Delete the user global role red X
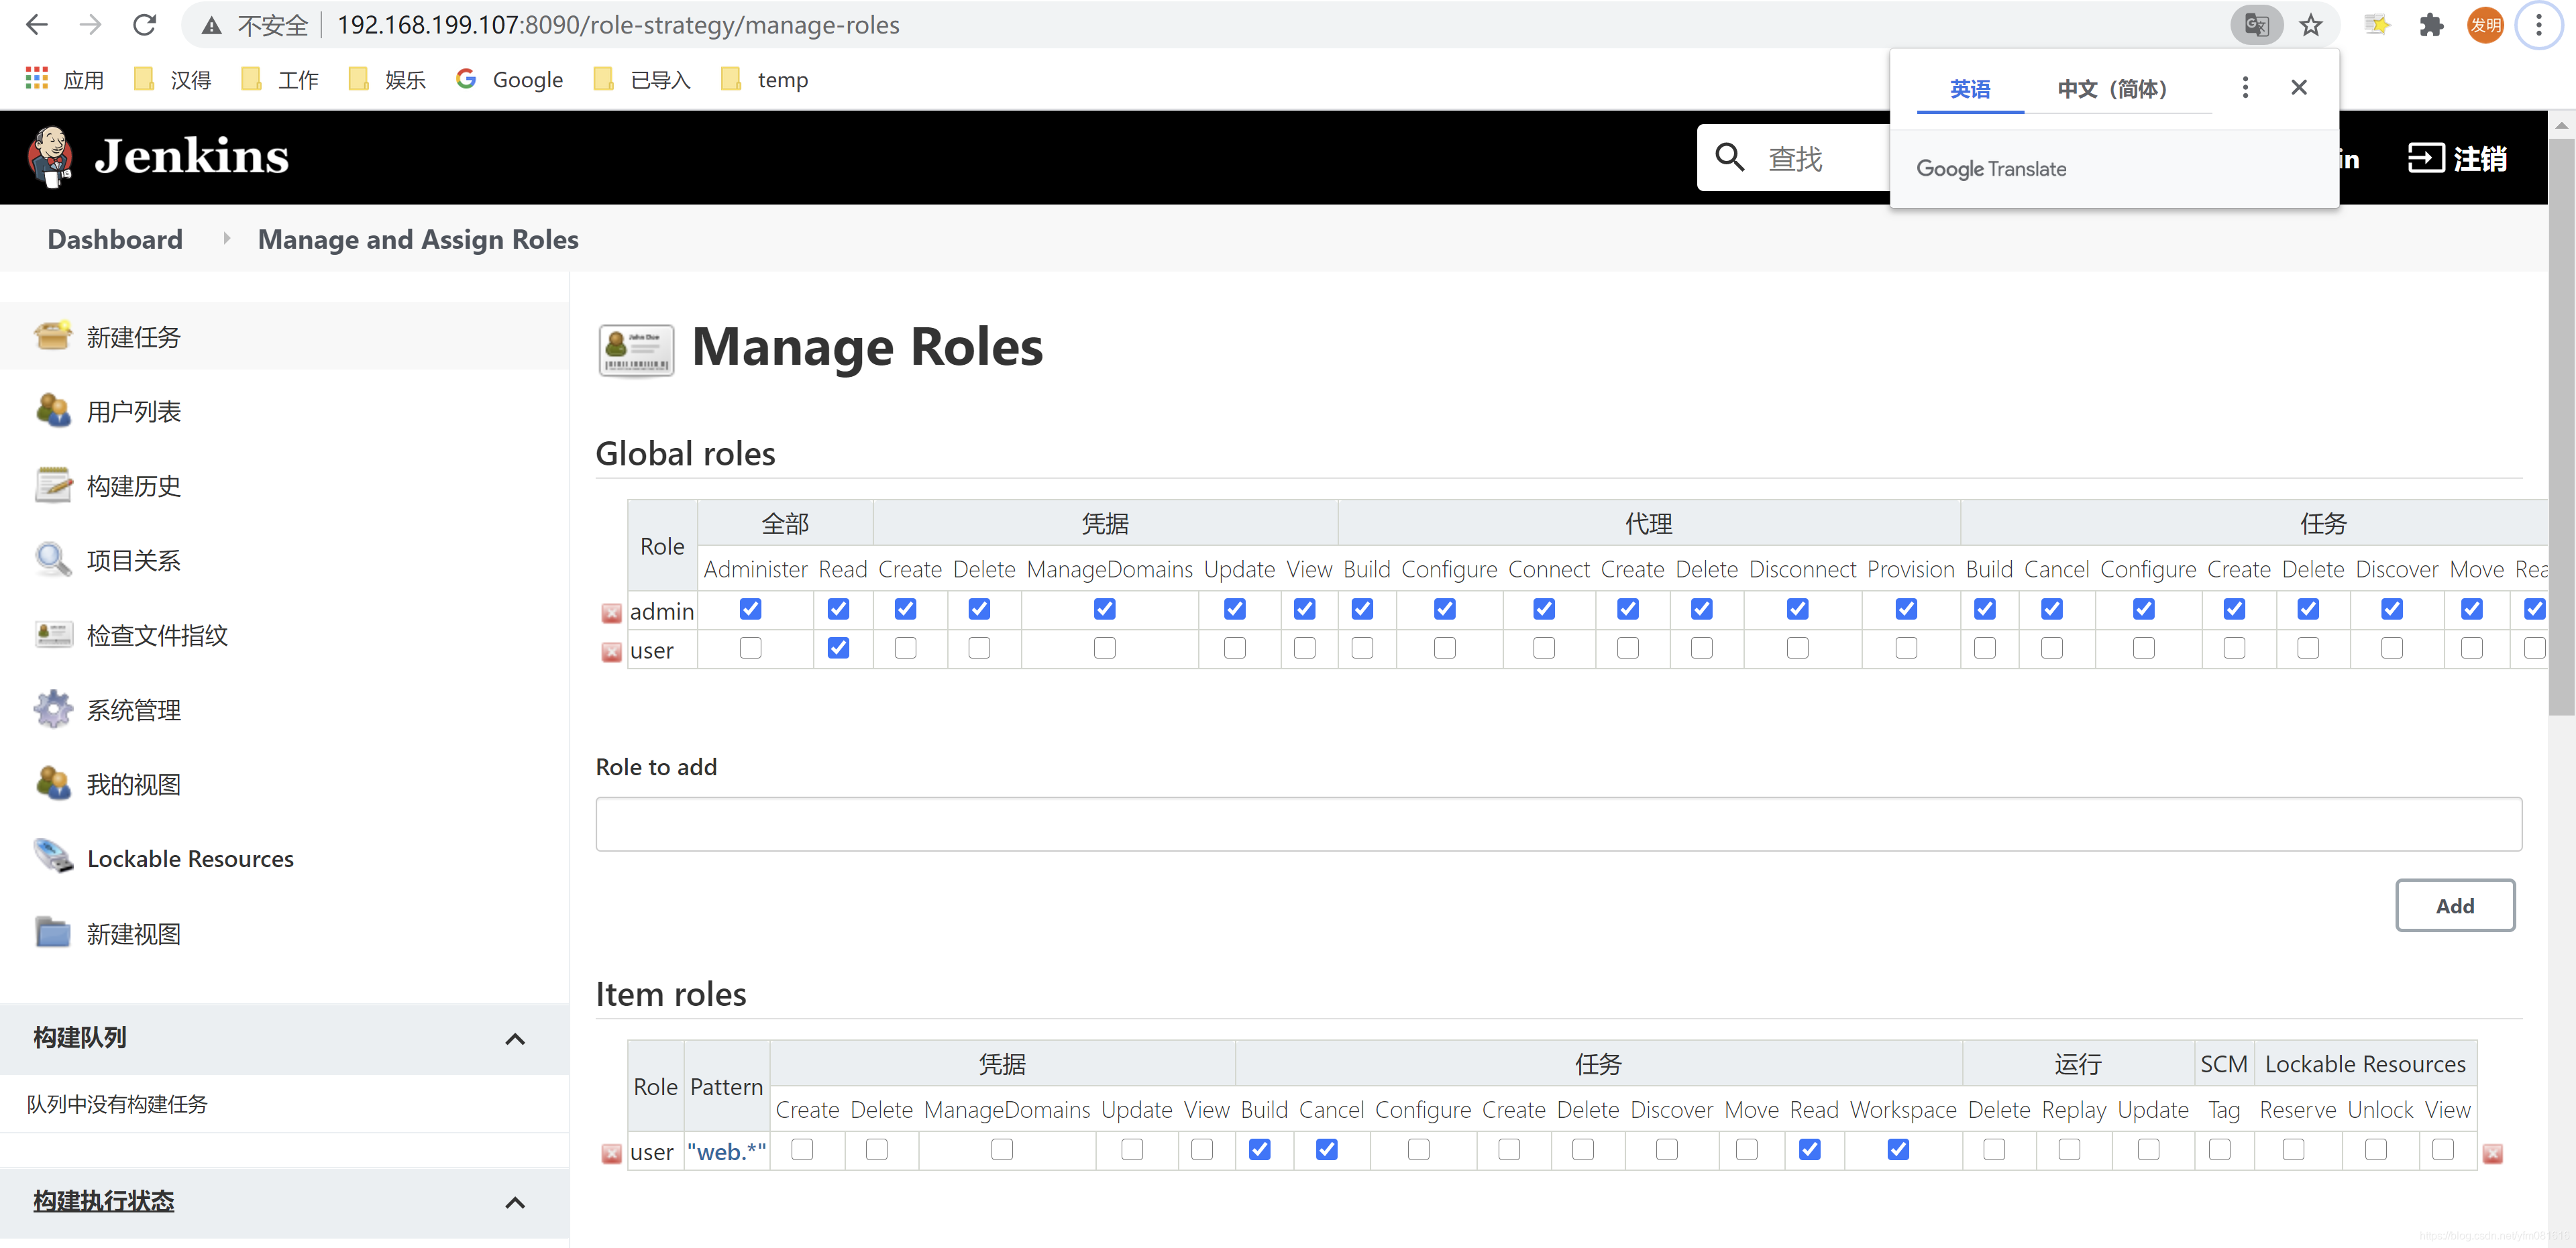Viewport: 2576px width, 1248px height. point(611,652)
